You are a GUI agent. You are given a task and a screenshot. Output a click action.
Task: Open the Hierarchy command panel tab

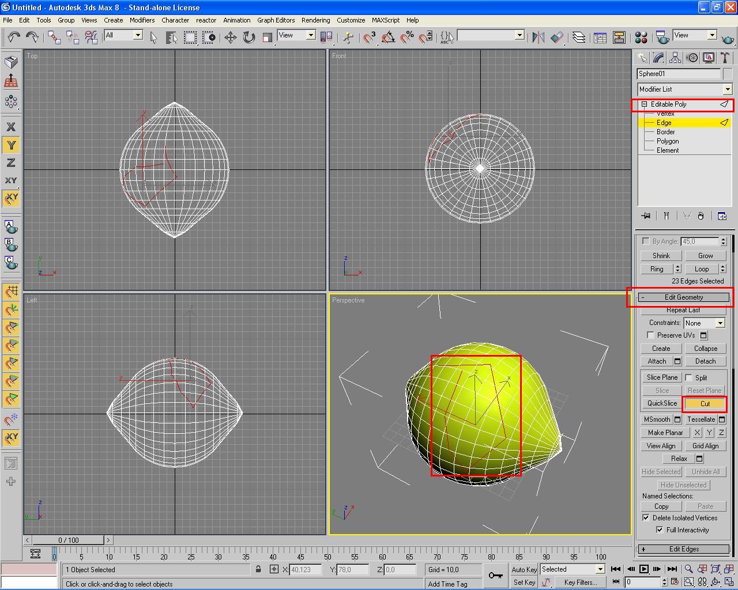pos(675,58)
